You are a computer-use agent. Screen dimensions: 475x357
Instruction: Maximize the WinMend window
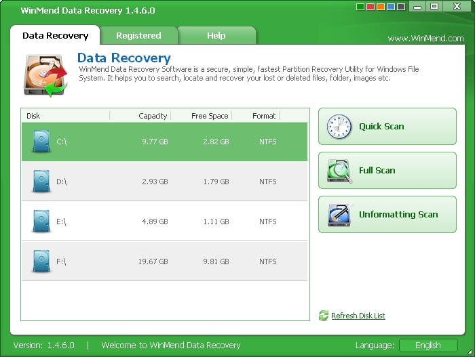click(434, 6)
